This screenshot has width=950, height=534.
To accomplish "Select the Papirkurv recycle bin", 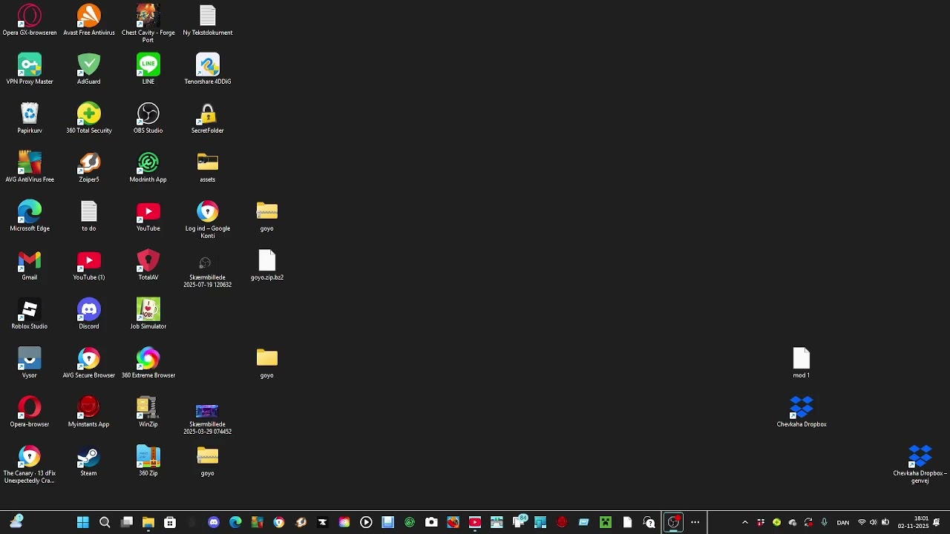I will click(x=30, y=118).
